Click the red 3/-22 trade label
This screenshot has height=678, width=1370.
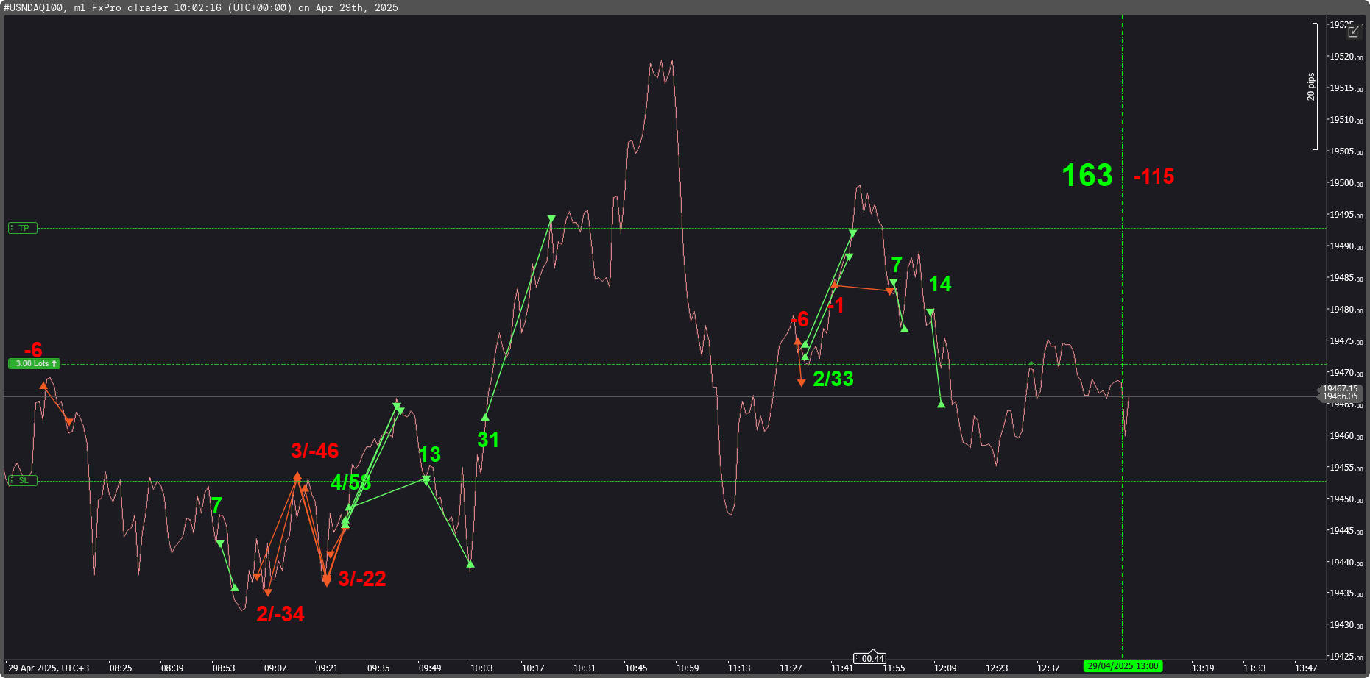(x=361, y=579)
